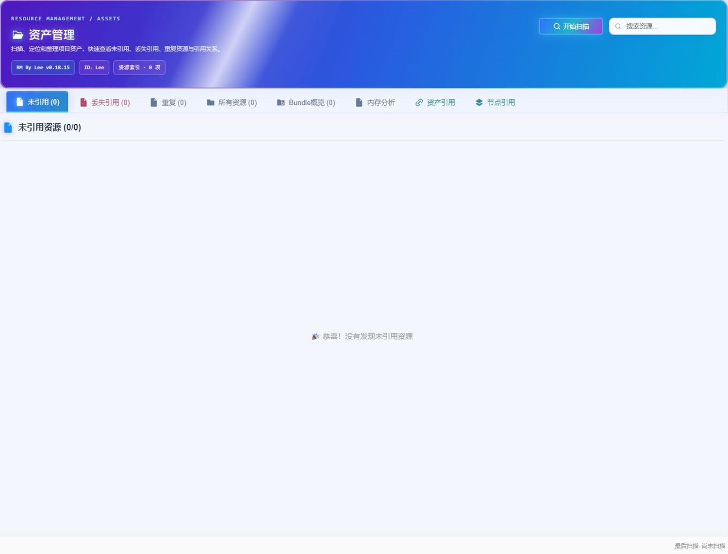Select the 未引用 (0) tab

click(x=37, y=102)
